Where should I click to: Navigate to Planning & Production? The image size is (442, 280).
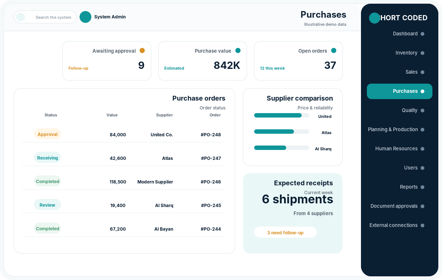point(400,129)
